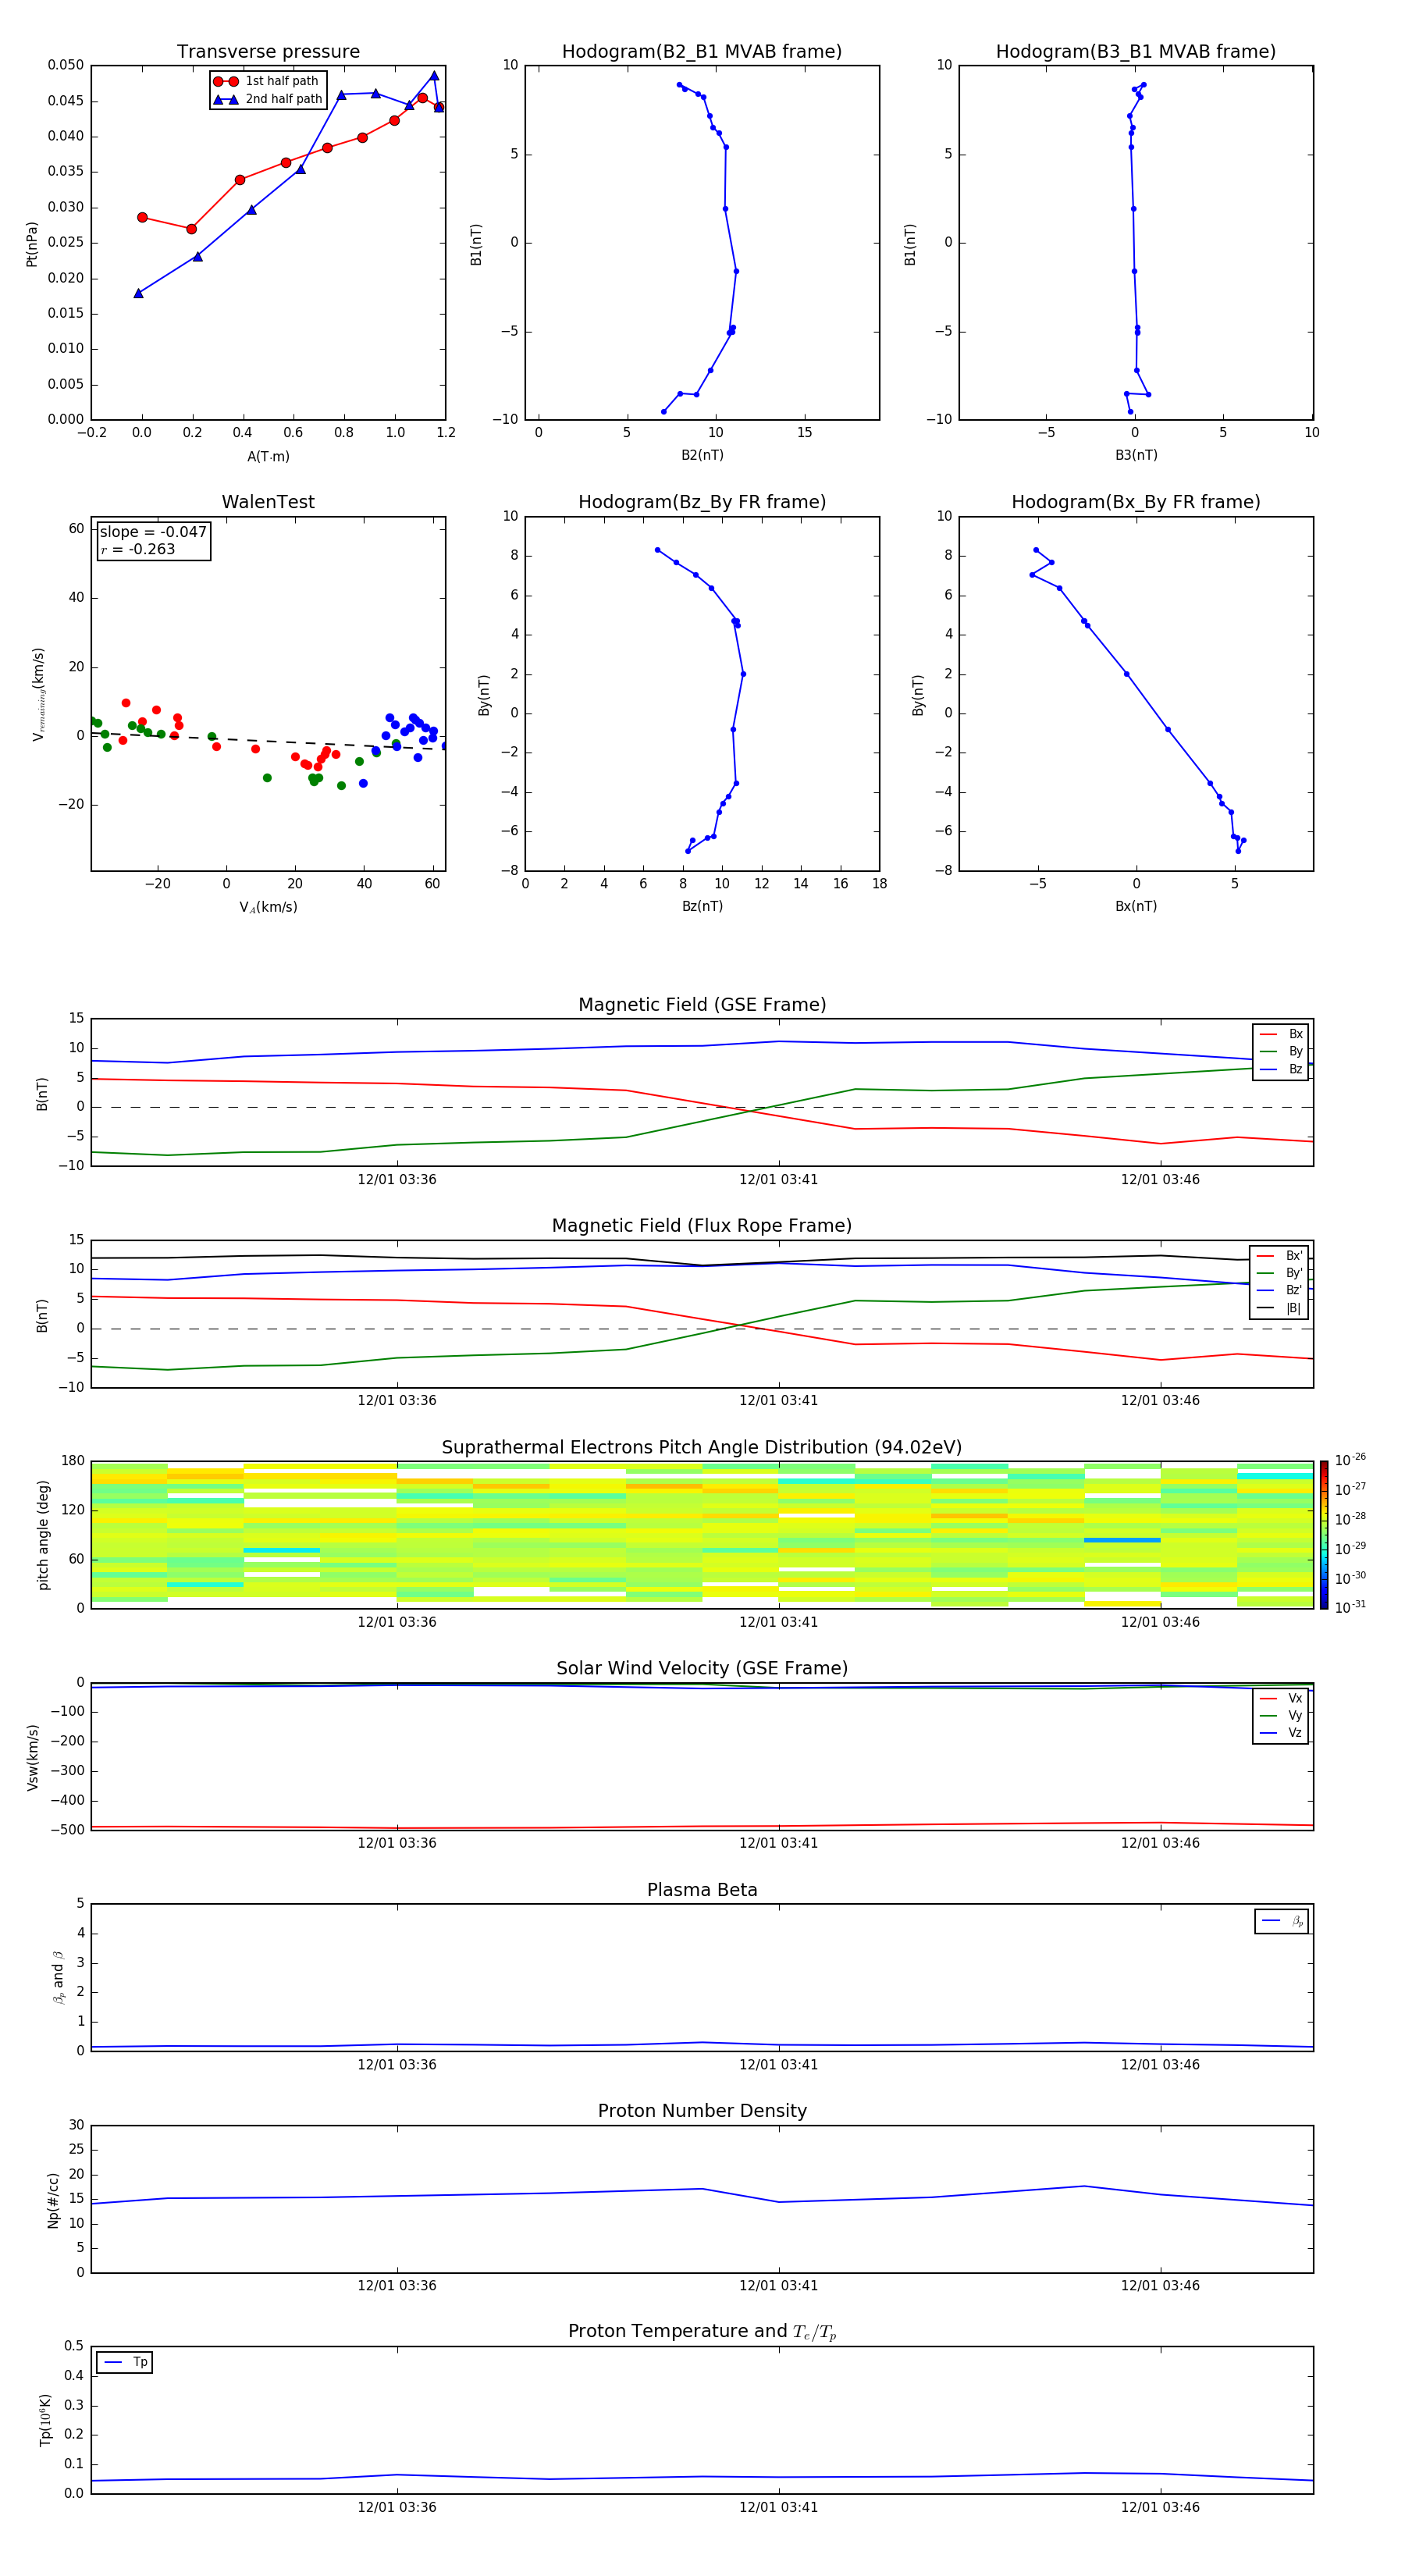The image size is (1405, 2576).
Task: Click the red circle '1st half path' legend marker
Action: (226, 81)
